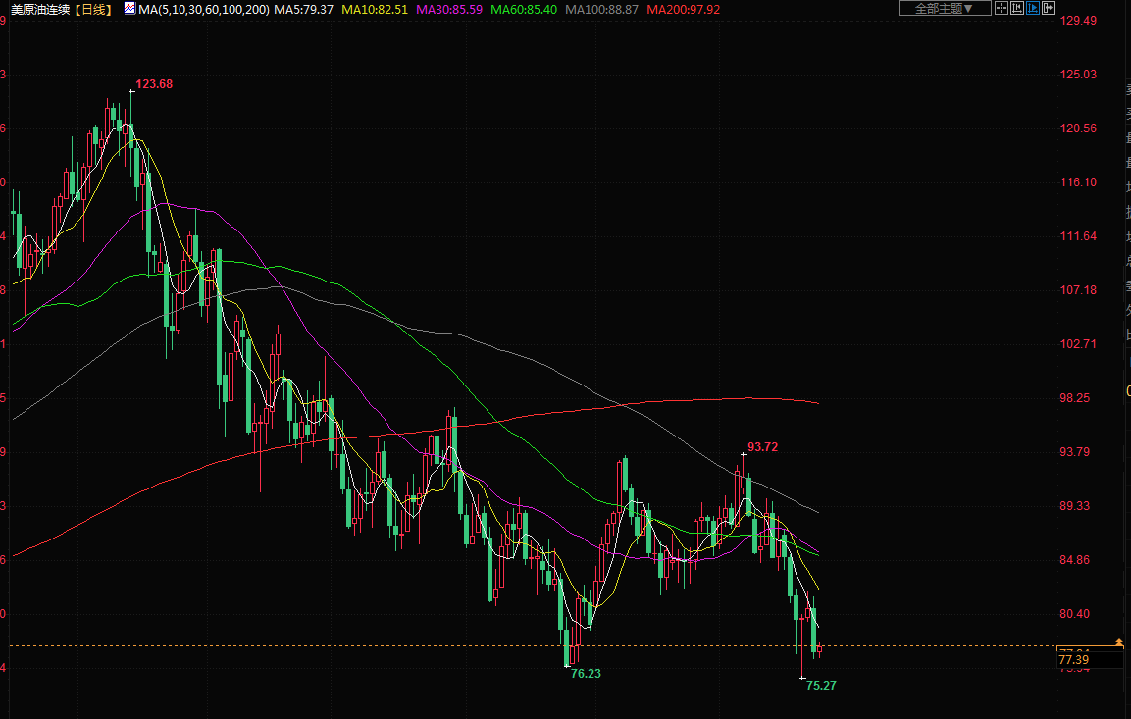
Task: Click the gray MA100:88.87 legend label
Action: click(x=602, y=9)
